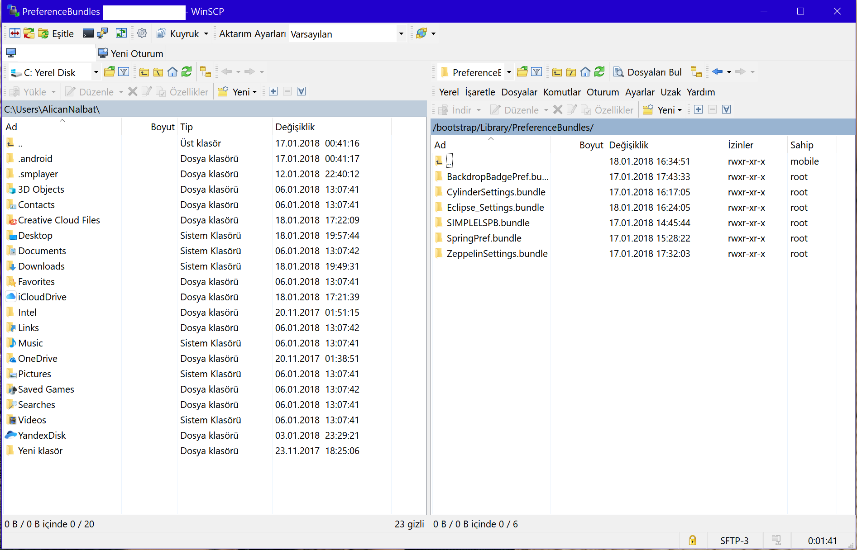This screenshot has width=857, height=550.
Task: Open the Yardım menu
Action: point(701,92)
